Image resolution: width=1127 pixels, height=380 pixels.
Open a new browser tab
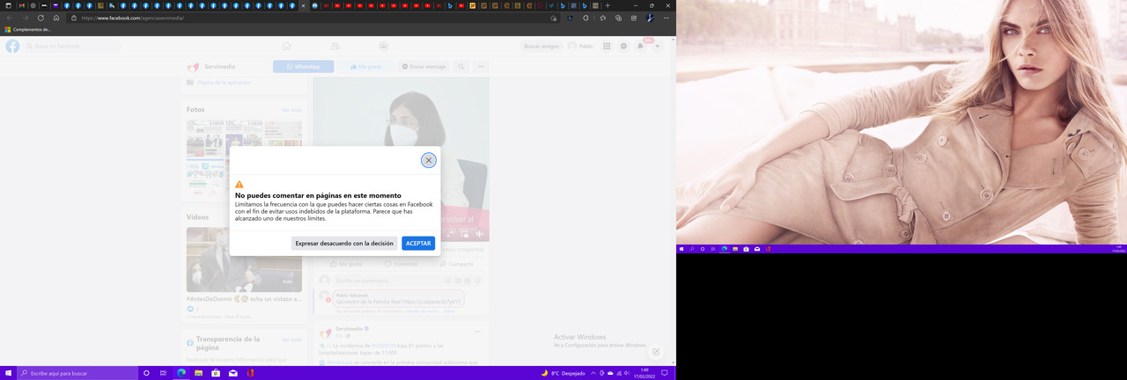point(608,5)
